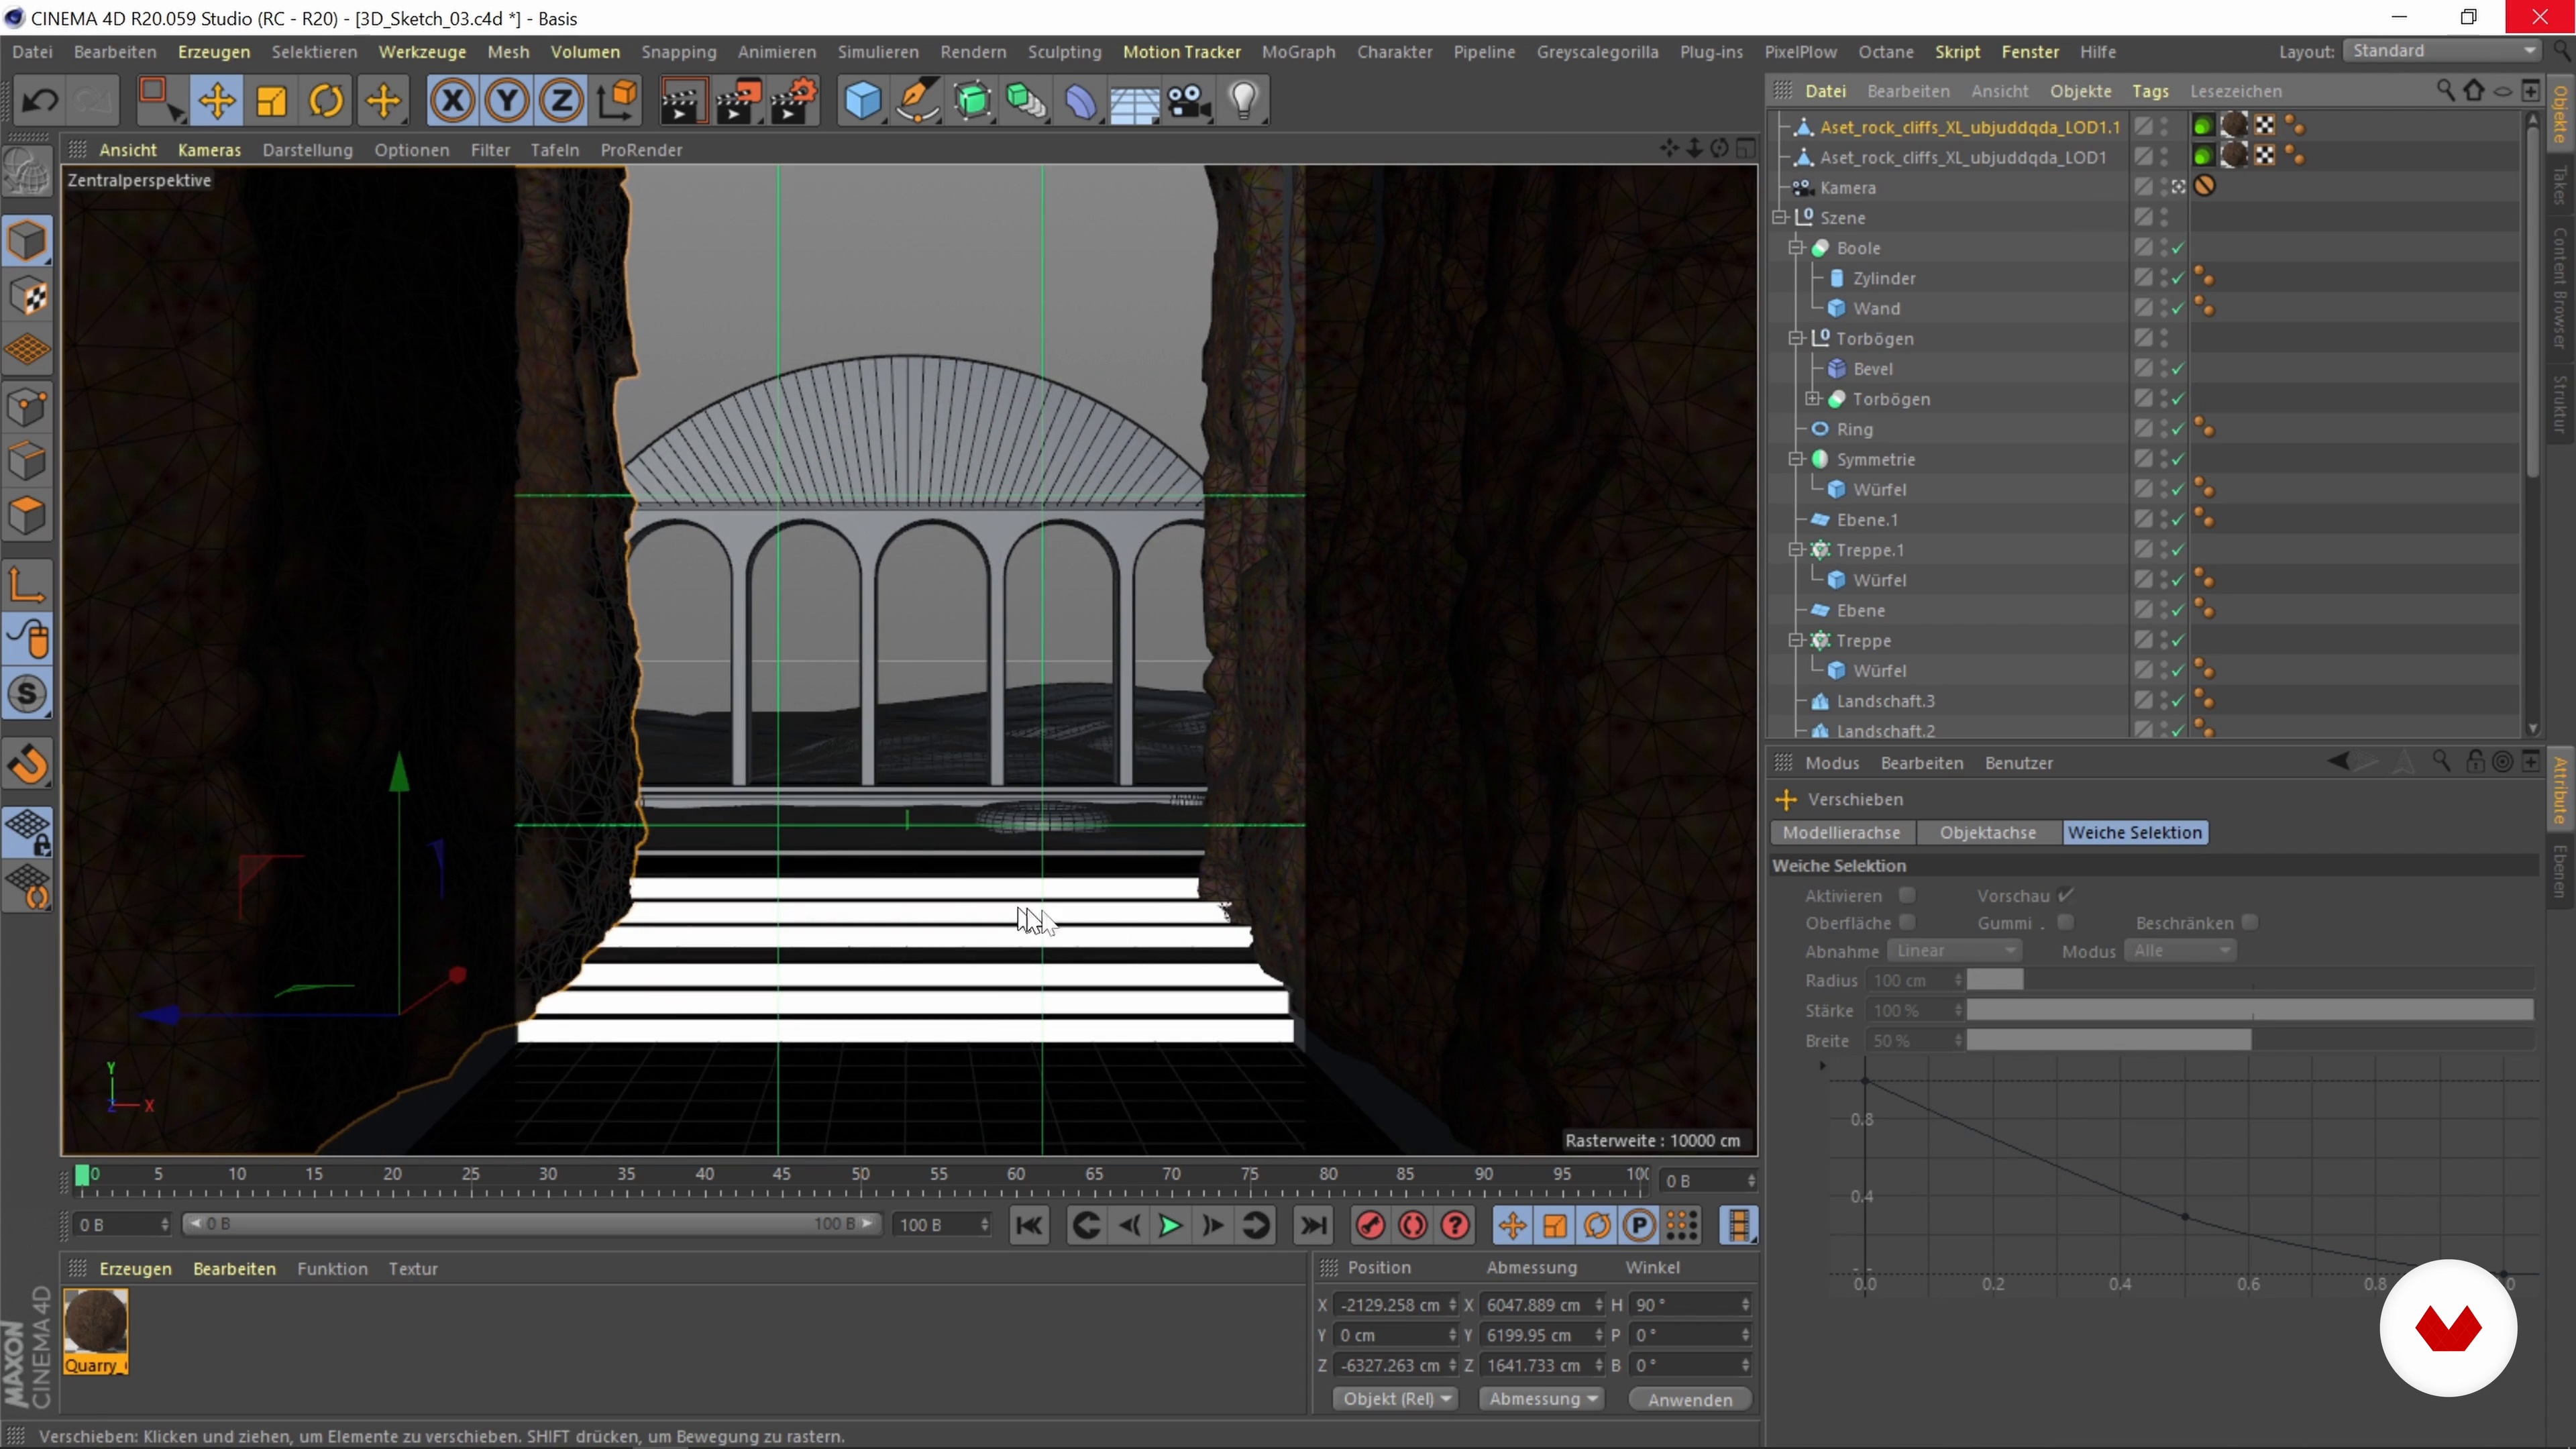
Task: Open Tags menu in object manager
Action: coord(2150,91)
